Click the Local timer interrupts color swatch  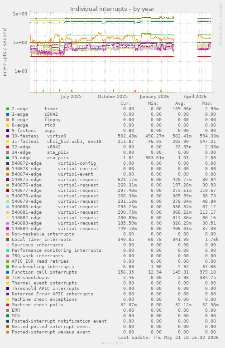(8, 240)
